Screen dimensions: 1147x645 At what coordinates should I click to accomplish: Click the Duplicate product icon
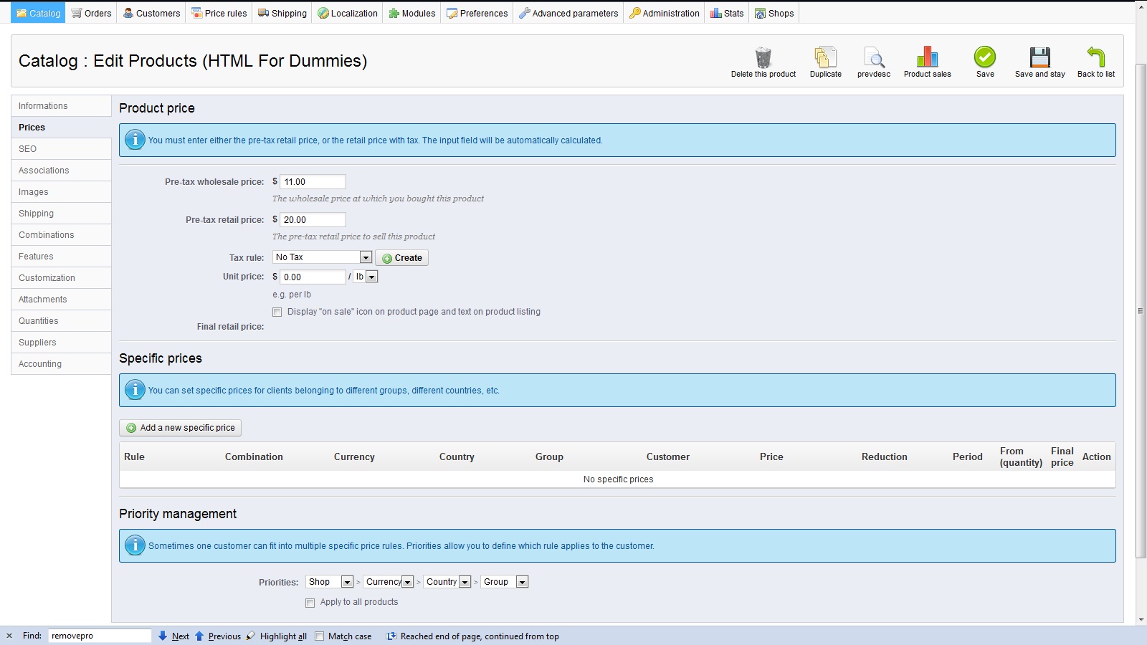(825, 57)
